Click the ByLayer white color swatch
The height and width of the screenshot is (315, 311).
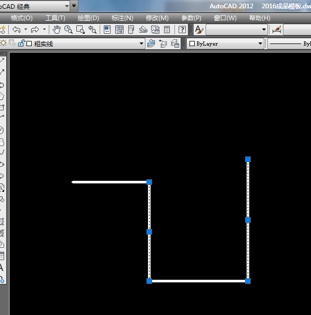(x=192, y=44)
